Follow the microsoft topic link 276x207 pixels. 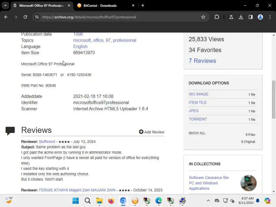click(82, 40)
